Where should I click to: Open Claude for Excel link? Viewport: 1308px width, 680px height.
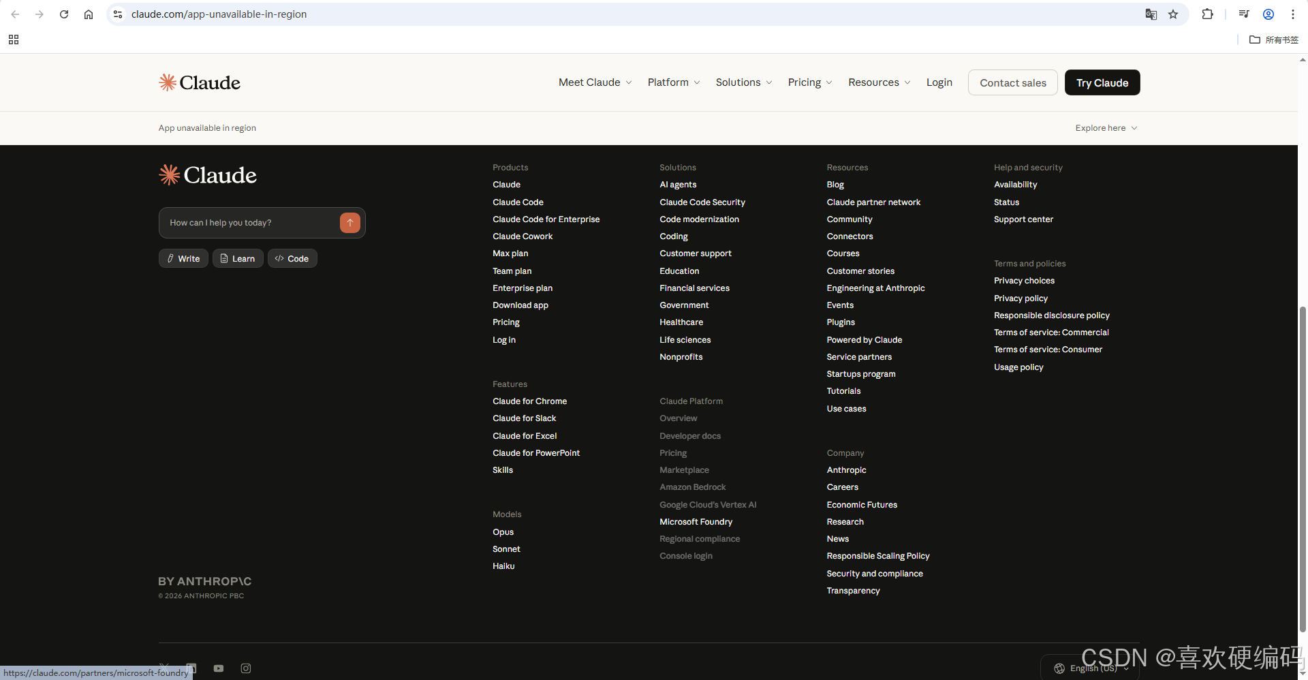point(525,436)
